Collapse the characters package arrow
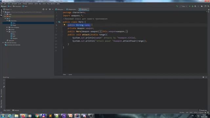 (x=7, y=21)
